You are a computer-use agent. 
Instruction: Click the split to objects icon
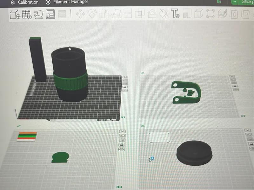[x=234, y=14]
